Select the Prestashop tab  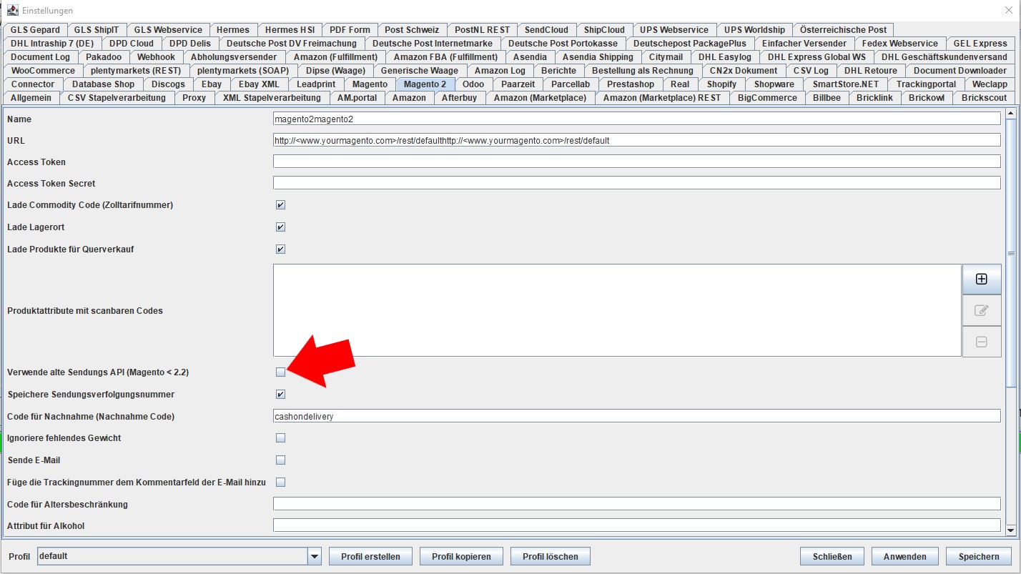(631, 84)
